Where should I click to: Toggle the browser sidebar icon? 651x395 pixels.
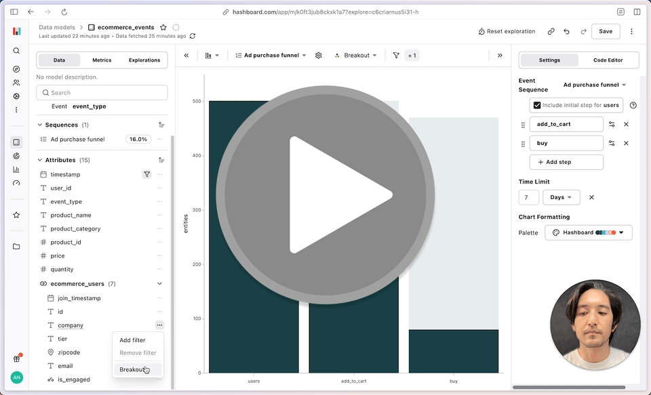[14, 12]
